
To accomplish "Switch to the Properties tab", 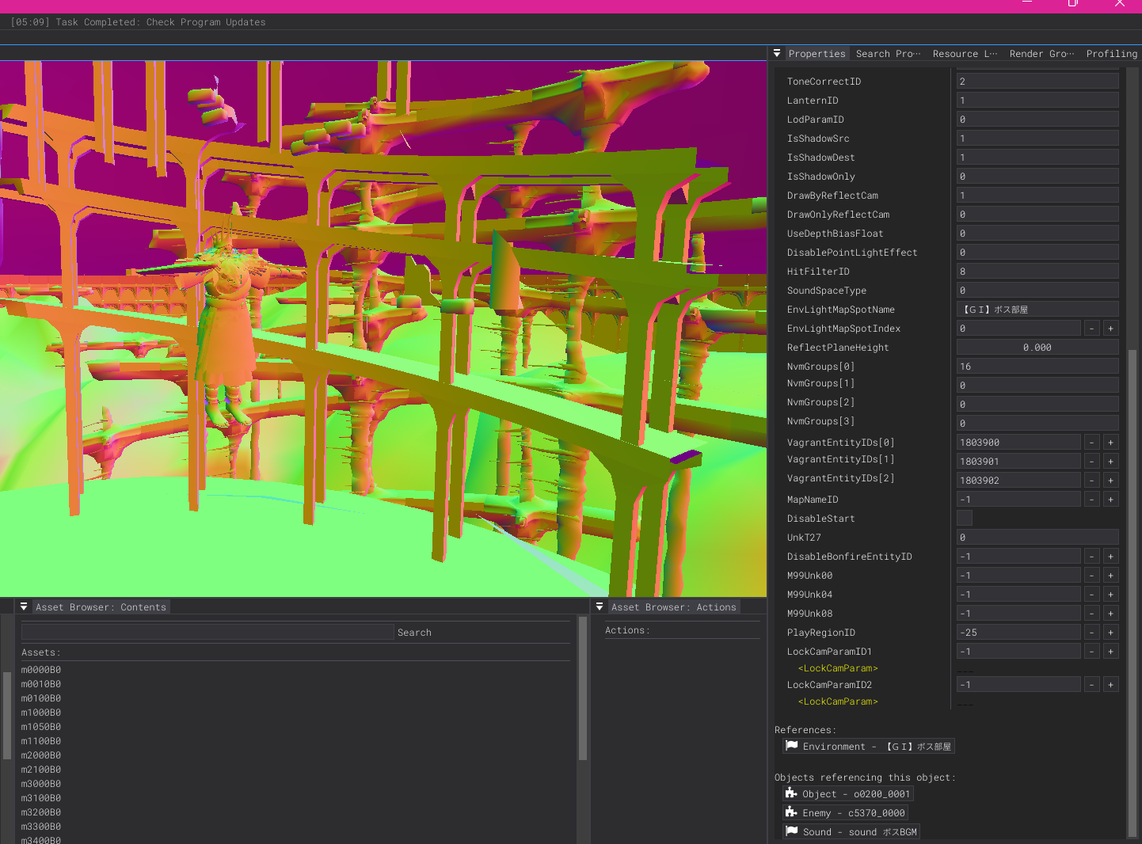I will [817, 54].
